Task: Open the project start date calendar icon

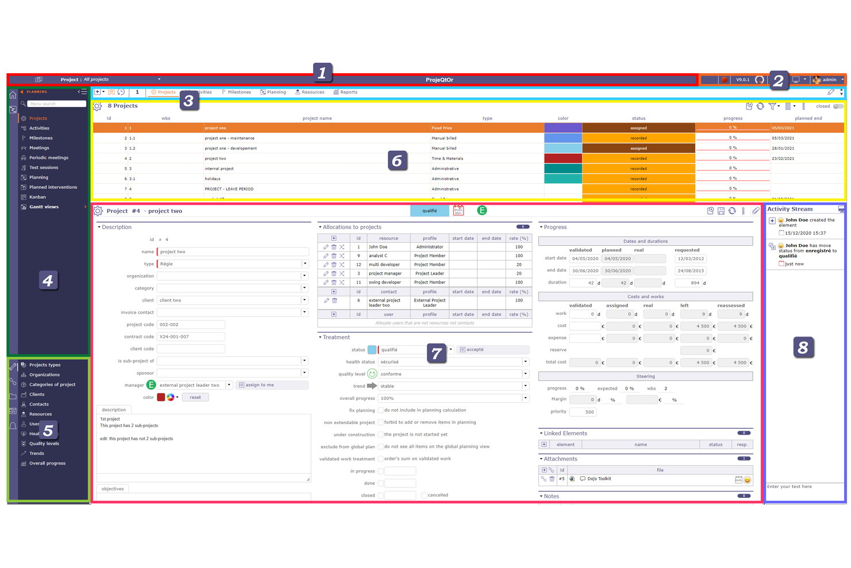Action: tap(458, 211)
